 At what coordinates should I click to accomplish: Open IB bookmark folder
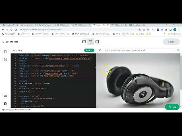click(148, 34)
